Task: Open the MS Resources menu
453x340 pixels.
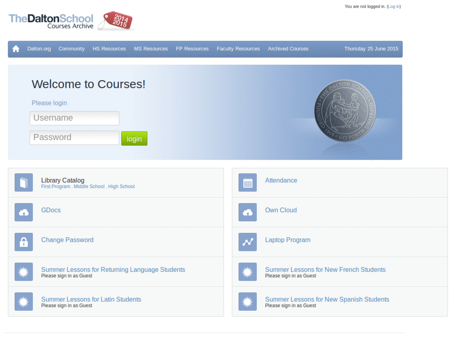Action: (x=151, y=49)
